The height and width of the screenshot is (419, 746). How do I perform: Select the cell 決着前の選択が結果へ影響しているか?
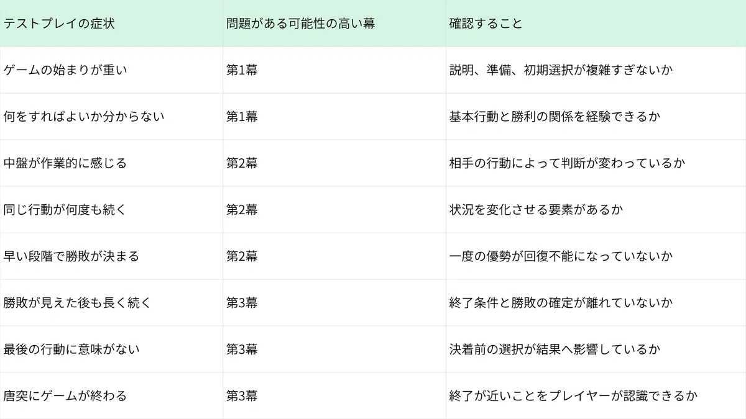pyautogui.click(x=596, y=349)
